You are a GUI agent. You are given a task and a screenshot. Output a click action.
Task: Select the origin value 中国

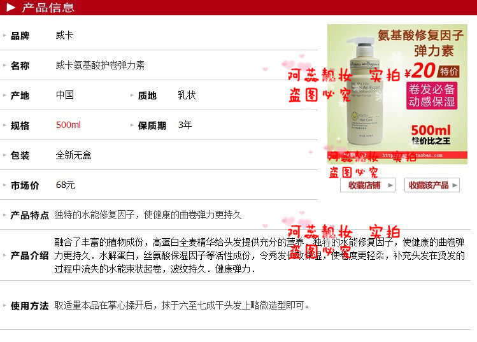tap(65, 95)
